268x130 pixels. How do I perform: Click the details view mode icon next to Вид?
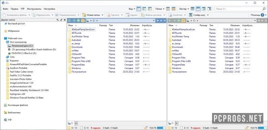139,9
